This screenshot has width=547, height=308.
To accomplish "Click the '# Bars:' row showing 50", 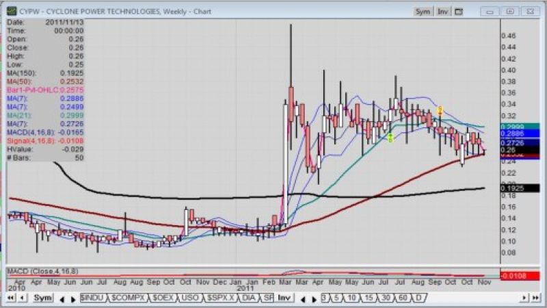I will click(45, 157).
